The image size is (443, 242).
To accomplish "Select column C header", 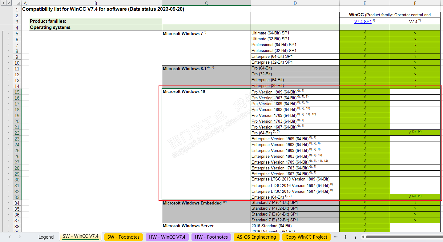I will point(206,3).
